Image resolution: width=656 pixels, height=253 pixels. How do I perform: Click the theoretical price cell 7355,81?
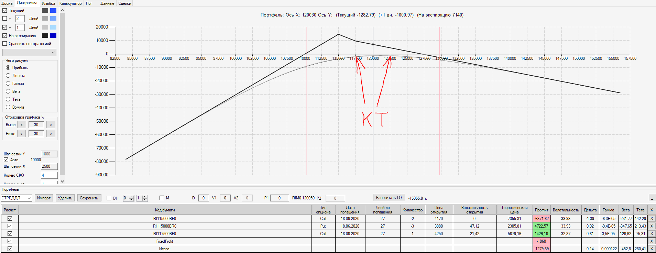(514, 219)
